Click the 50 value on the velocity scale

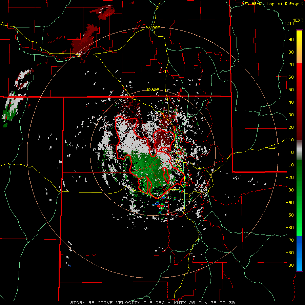click(291, 90)
